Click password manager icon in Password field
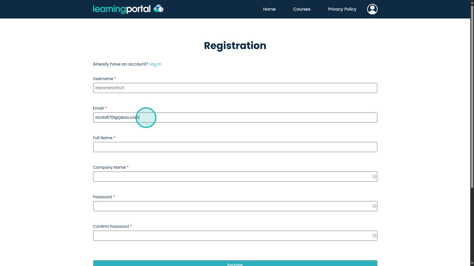This screenshot has height=266, width=474. [374, 206]
